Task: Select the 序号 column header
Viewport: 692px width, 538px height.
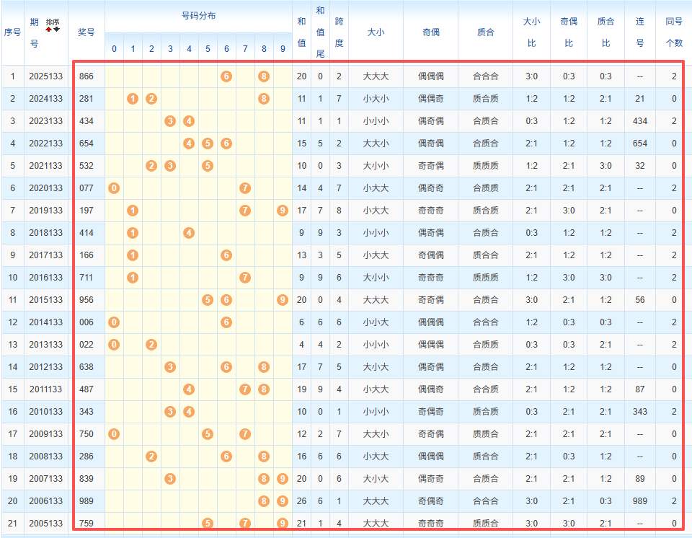Action: pos(12,32)
